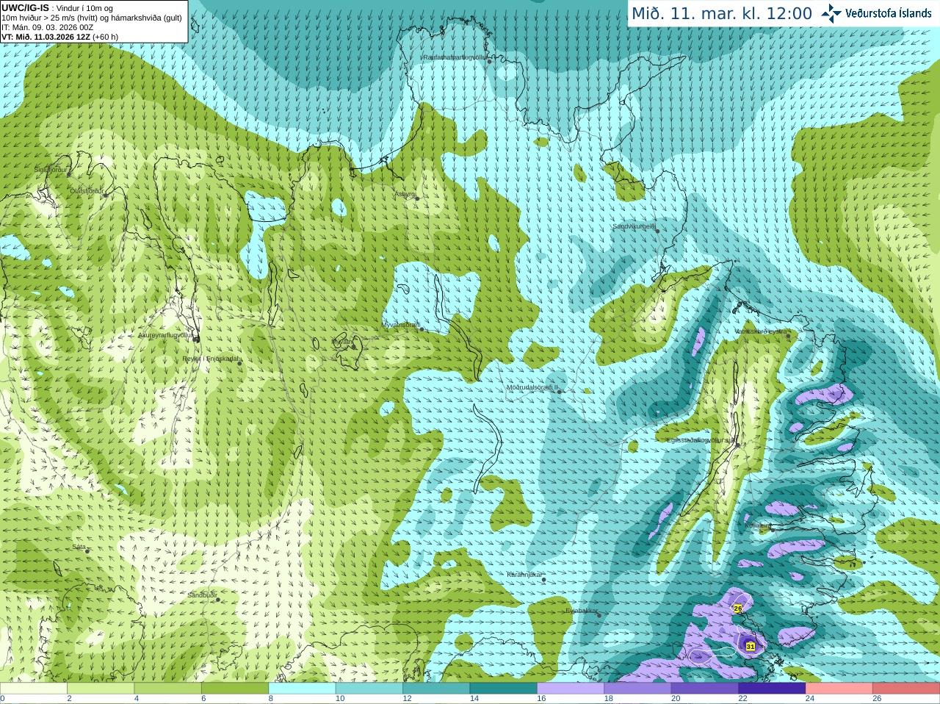The width and height of the screenshot is (940, 704).
Task: Click the Ólafsfjörður place label
Action: [x=86, y=191]
